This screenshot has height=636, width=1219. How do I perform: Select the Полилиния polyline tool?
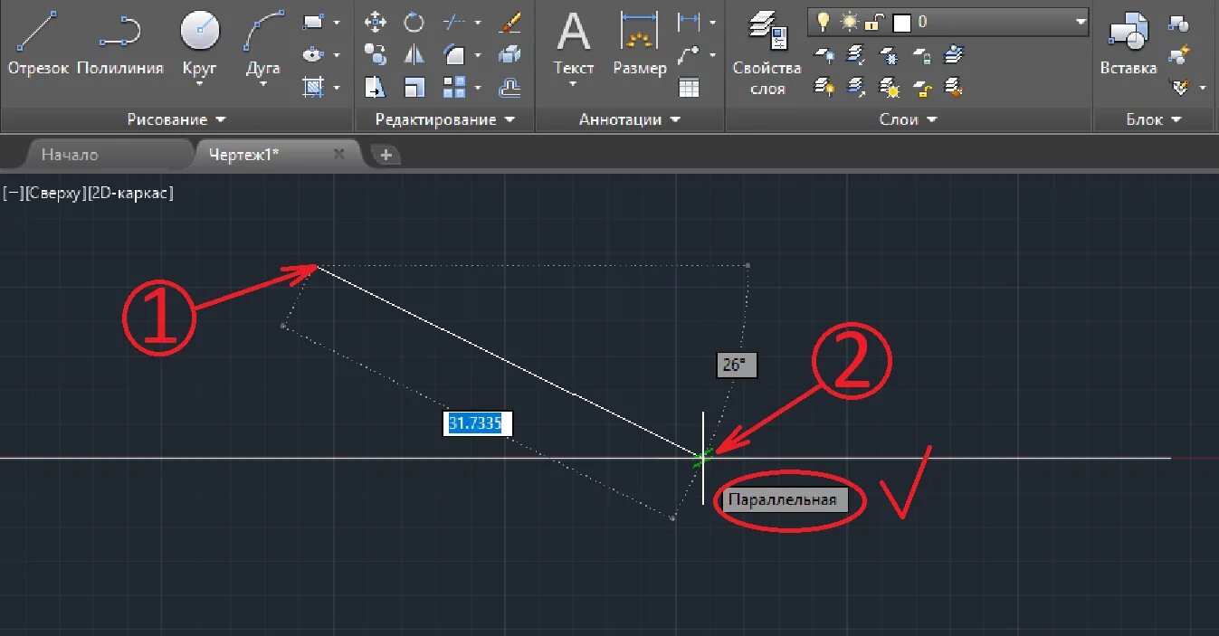click(x=119, y=43)
